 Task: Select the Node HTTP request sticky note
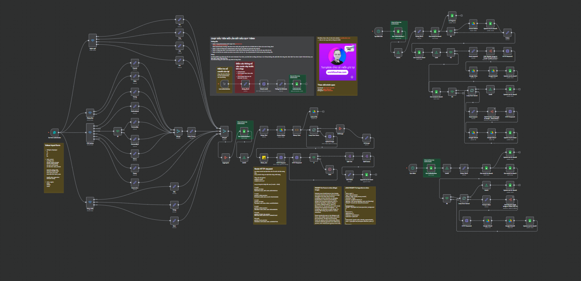[x=269, y=196]
